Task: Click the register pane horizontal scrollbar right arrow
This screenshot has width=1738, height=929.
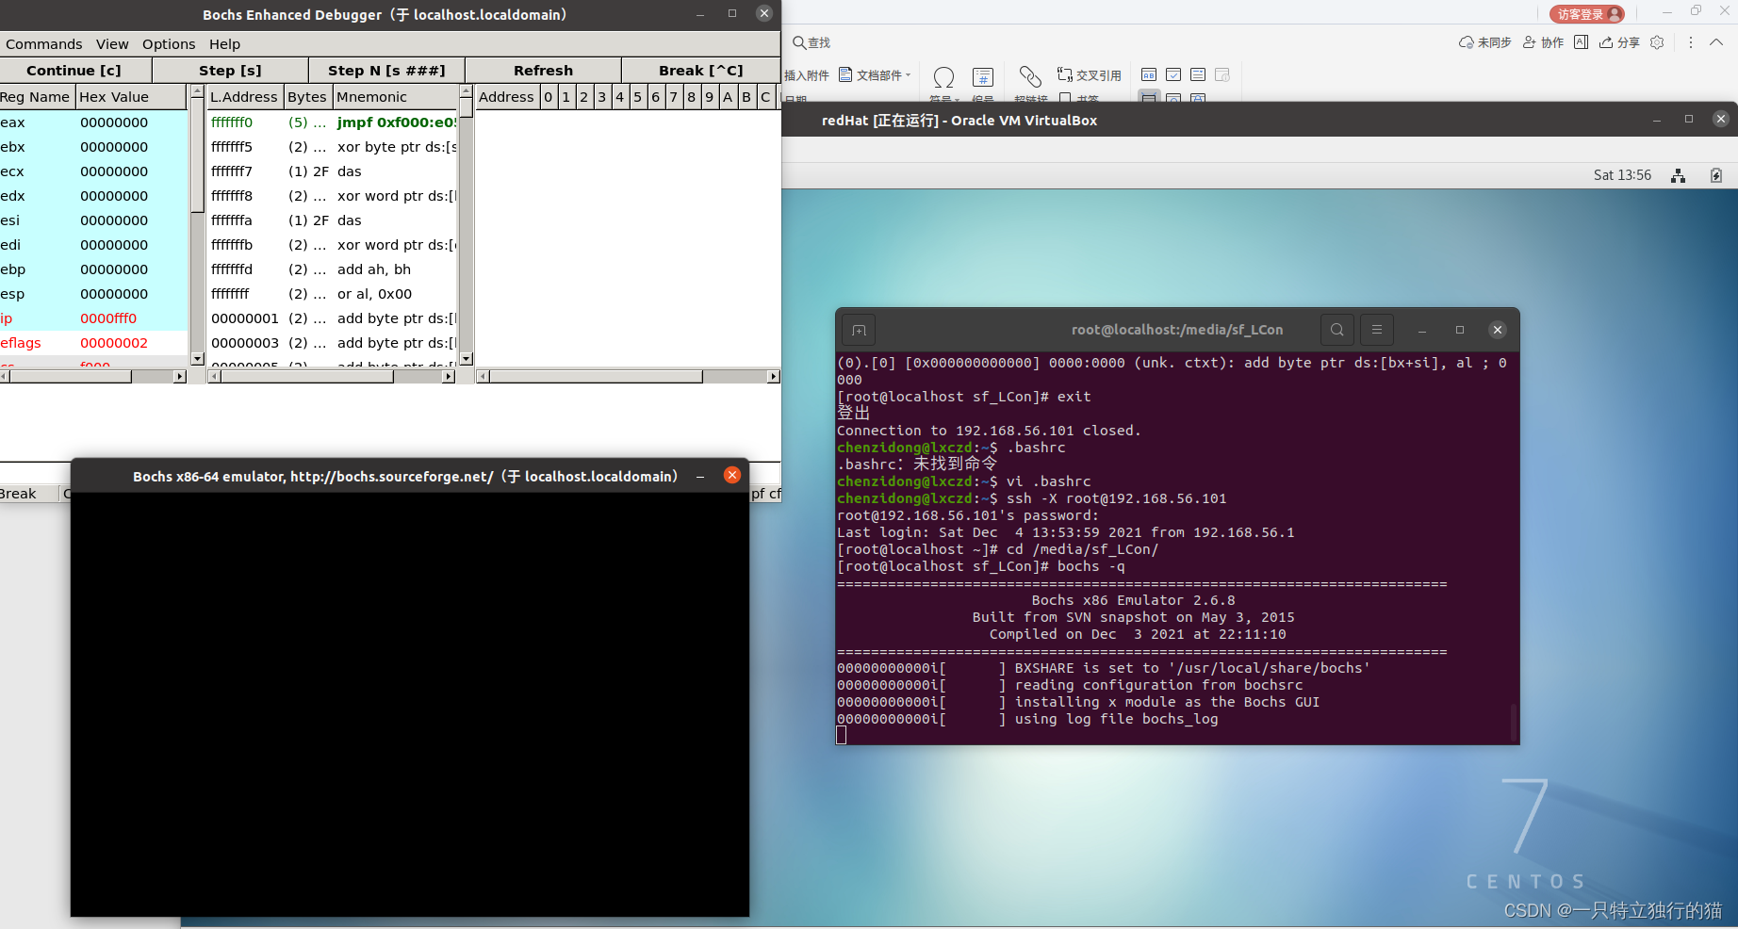Action: click(180, 376)
